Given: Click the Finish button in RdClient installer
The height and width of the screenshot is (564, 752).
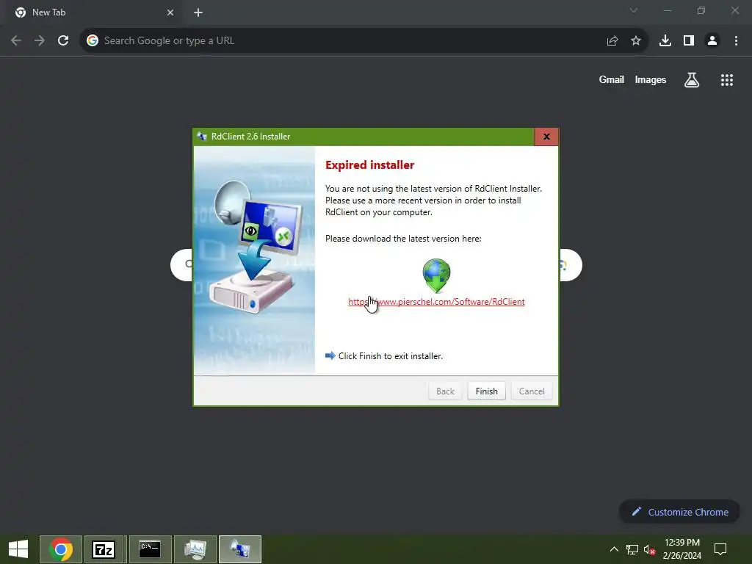Looking at the screenshot, I should (x=486, y=391).
